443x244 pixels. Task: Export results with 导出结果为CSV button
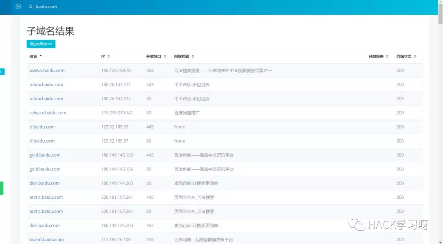coord(41,44)
